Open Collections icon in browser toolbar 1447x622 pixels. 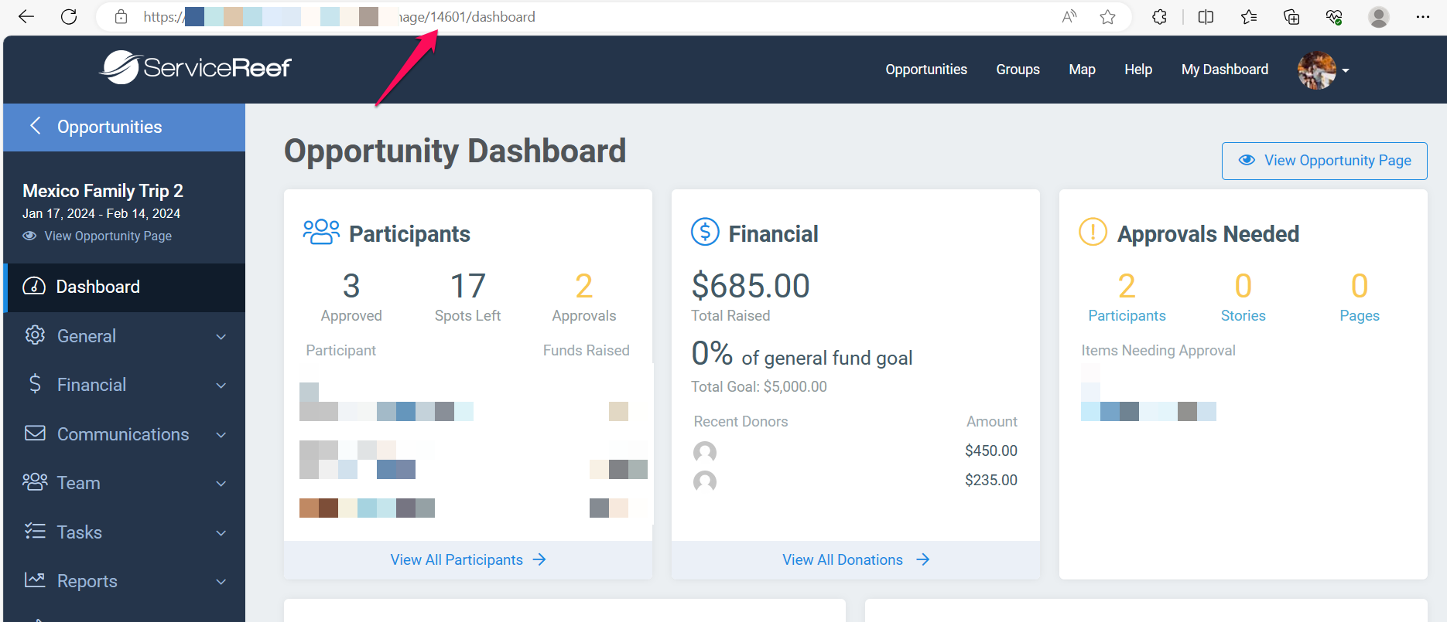1291,16
